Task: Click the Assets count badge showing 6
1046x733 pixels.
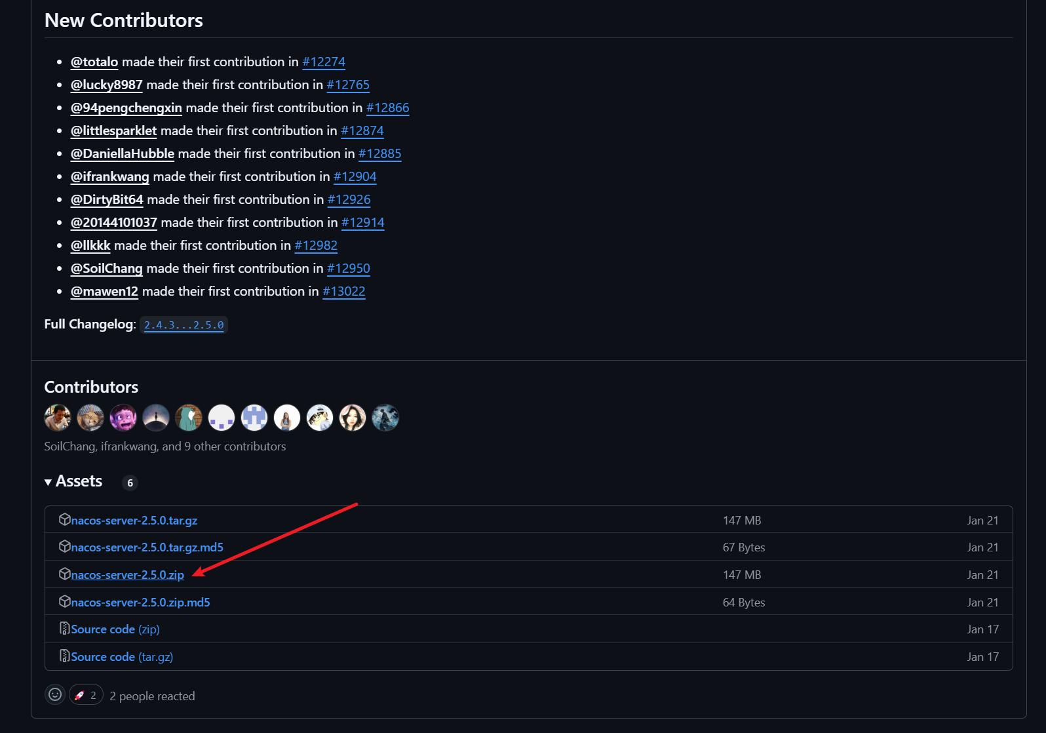Action: [x=130, y=483]
